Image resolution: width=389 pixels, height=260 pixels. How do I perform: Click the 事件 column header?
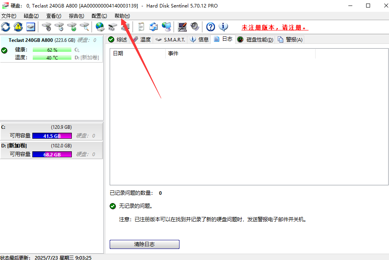click(x=240, y=54)
